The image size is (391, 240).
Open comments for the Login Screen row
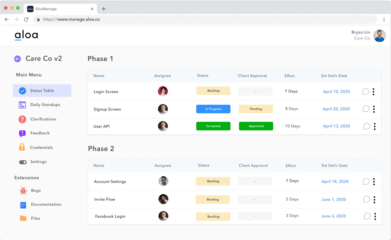(365, 92)
